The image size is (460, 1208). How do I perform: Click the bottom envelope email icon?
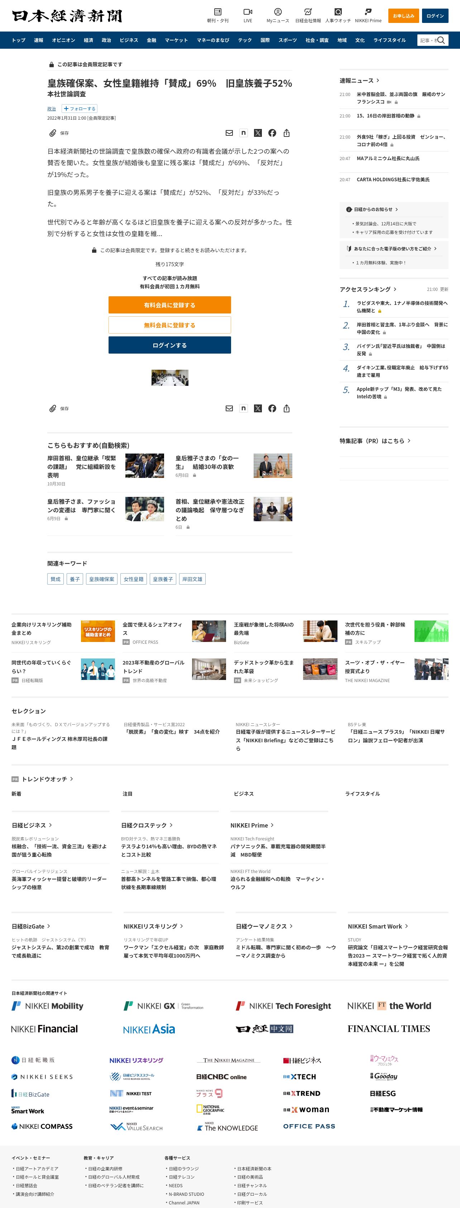pos(229,408)
